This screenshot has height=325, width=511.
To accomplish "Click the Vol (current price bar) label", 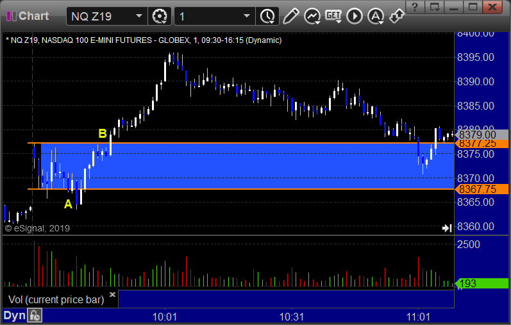I will click(x=56, y=299).
